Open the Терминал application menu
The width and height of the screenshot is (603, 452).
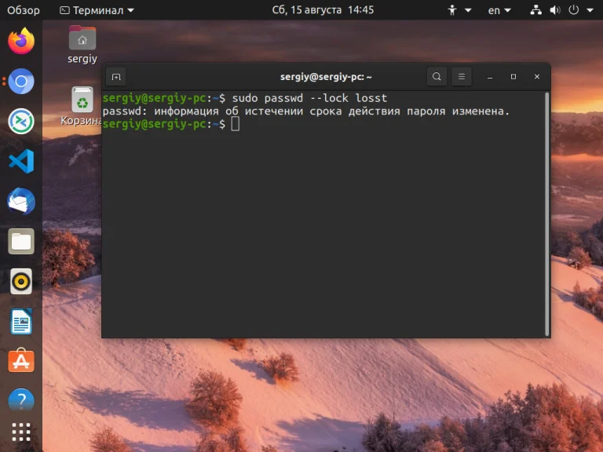(97, 10)
